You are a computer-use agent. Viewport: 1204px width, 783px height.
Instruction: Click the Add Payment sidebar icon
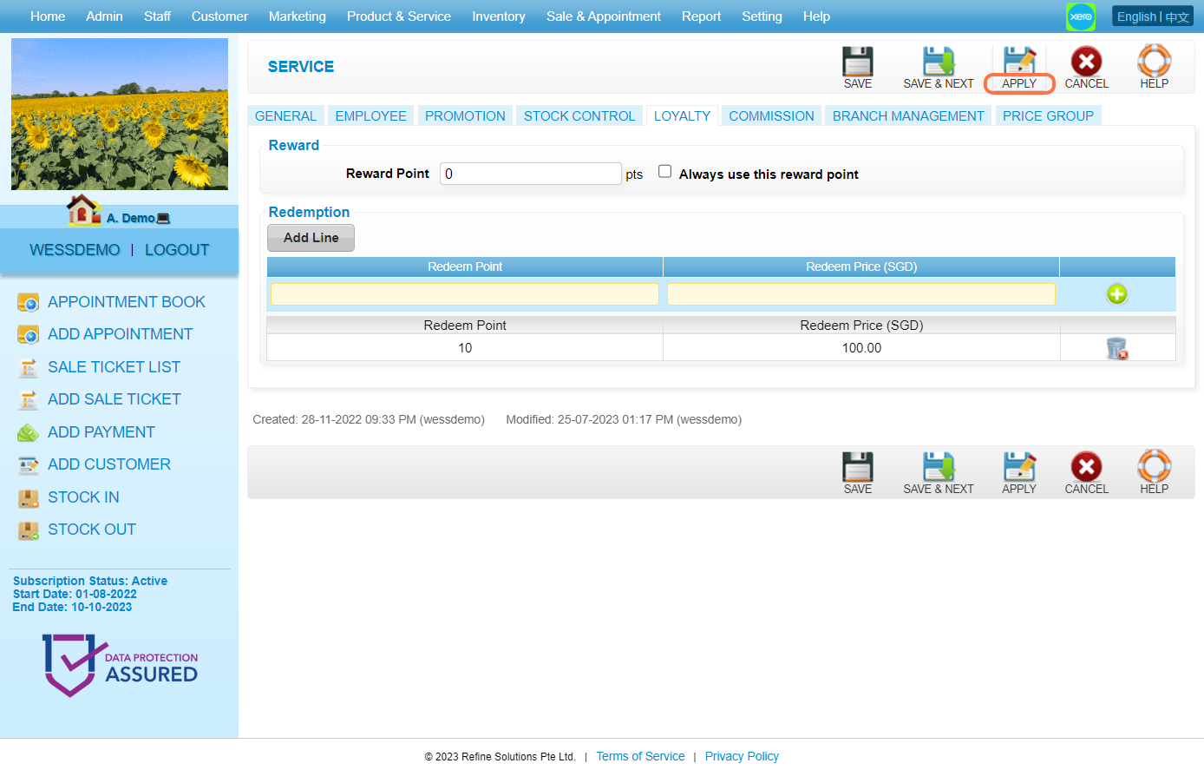tap(29, 432)
